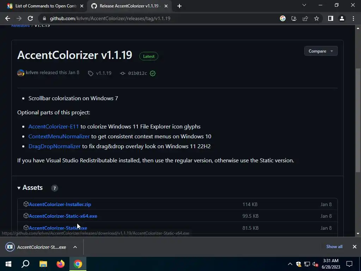
Task: Open the network tray icon
Action: coord(307,264)
